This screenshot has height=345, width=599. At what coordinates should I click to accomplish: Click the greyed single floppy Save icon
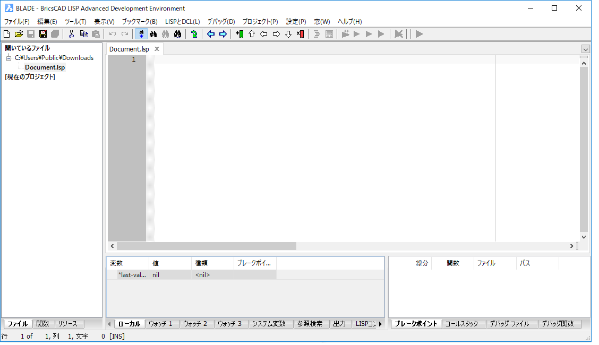pyautogui.click(x=31, y=34)
